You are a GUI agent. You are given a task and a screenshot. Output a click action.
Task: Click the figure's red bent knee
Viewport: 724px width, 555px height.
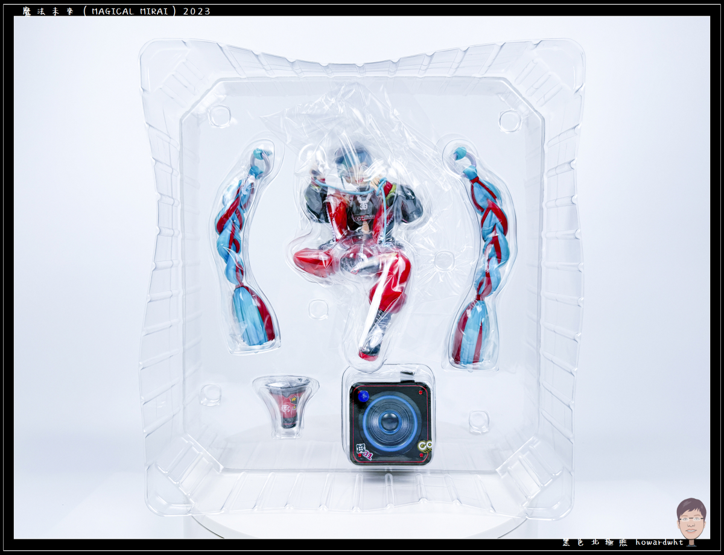[314, 261]
